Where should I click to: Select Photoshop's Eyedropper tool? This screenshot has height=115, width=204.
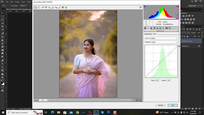coord(2,30)
